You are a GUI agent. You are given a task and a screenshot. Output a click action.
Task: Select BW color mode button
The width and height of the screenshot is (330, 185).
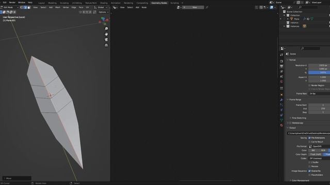(x=313, y=151)
